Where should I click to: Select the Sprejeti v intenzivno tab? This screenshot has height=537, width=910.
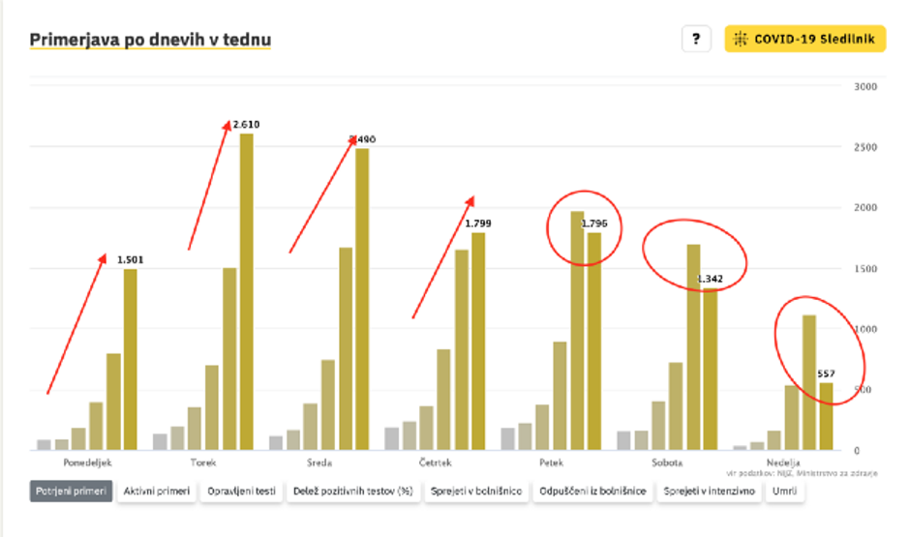click(709, 492)
